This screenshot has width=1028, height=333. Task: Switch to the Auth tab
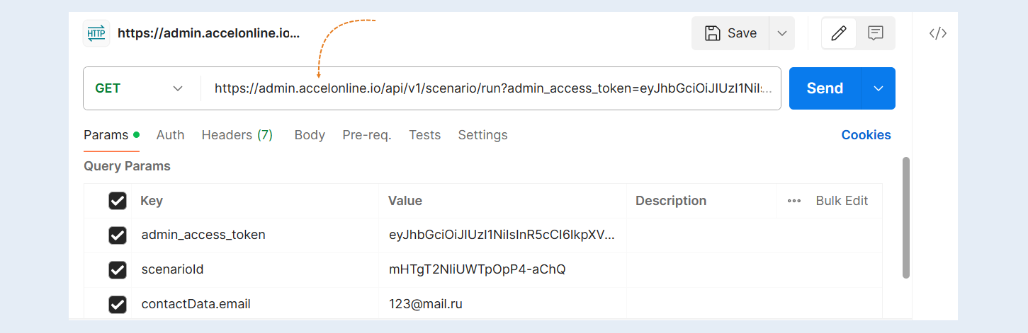(x=170, y=135)
